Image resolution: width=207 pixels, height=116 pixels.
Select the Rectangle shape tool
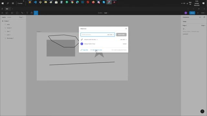[x=17, y=13]
